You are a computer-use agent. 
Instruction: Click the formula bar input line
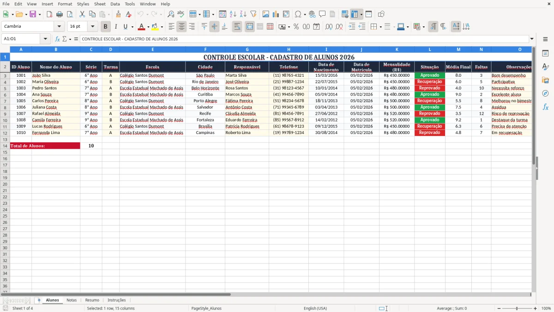click(304, 39)
